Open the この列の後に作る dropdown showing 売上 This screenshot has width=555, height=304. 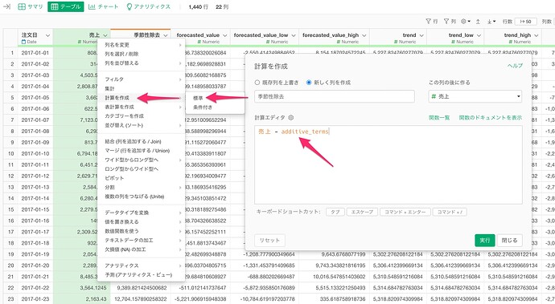tap(475, 96)
